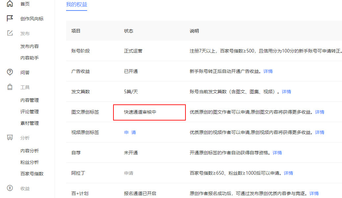Select the 工具 section label
Screen dimensions: 342x198
click(x=25, y=87)
